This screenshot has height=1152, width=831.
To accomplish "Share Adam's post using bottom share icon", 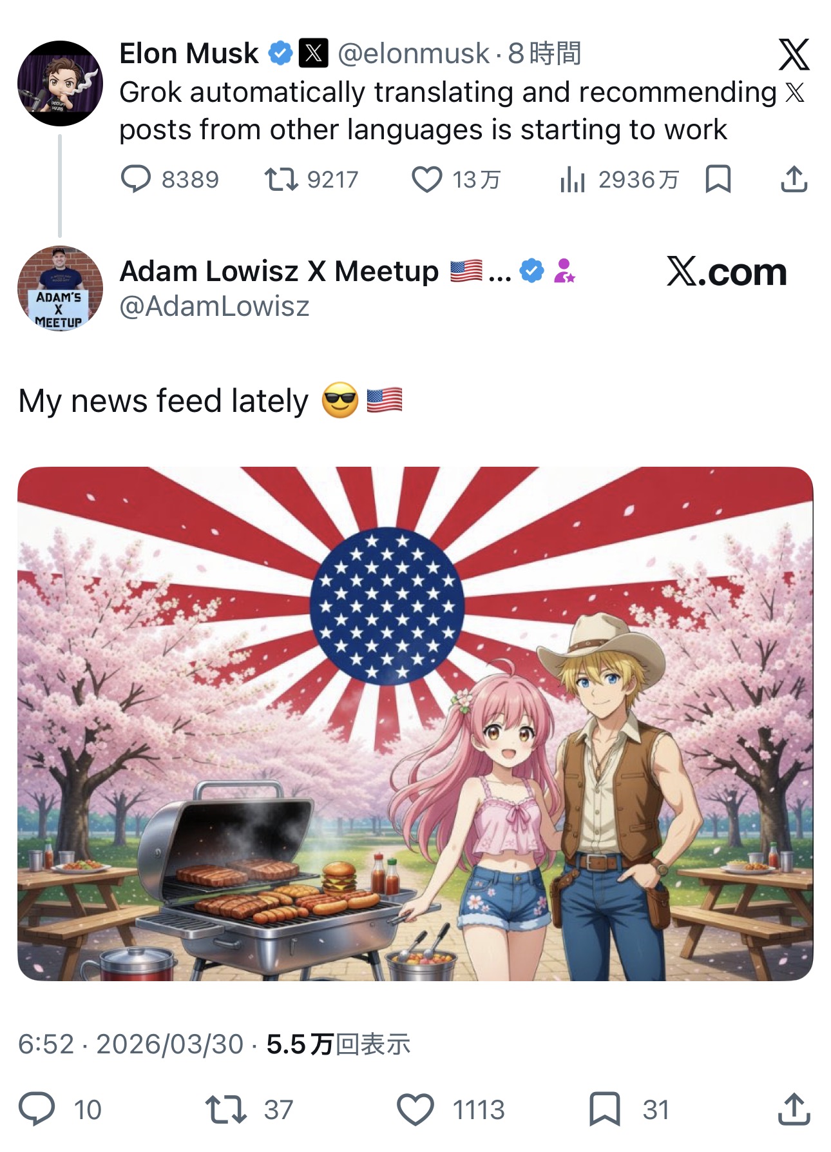I will (x=794, y=1109).
